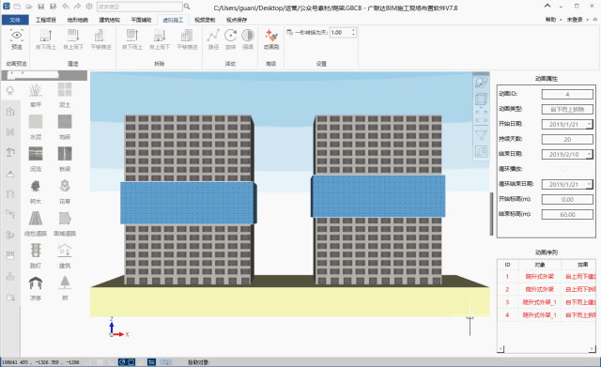Select animation sequence row with ID 3
Viewport: 601px width, 367px height.
click(x=547, y=302)
